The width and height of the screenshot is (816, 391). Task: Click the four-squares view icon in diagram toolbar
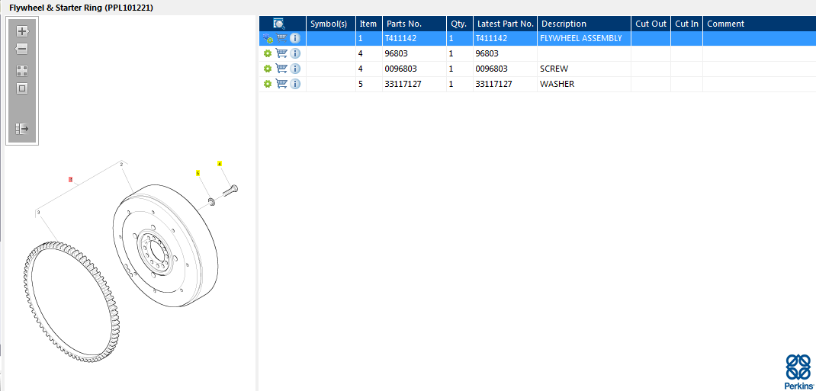click(22, 71)
